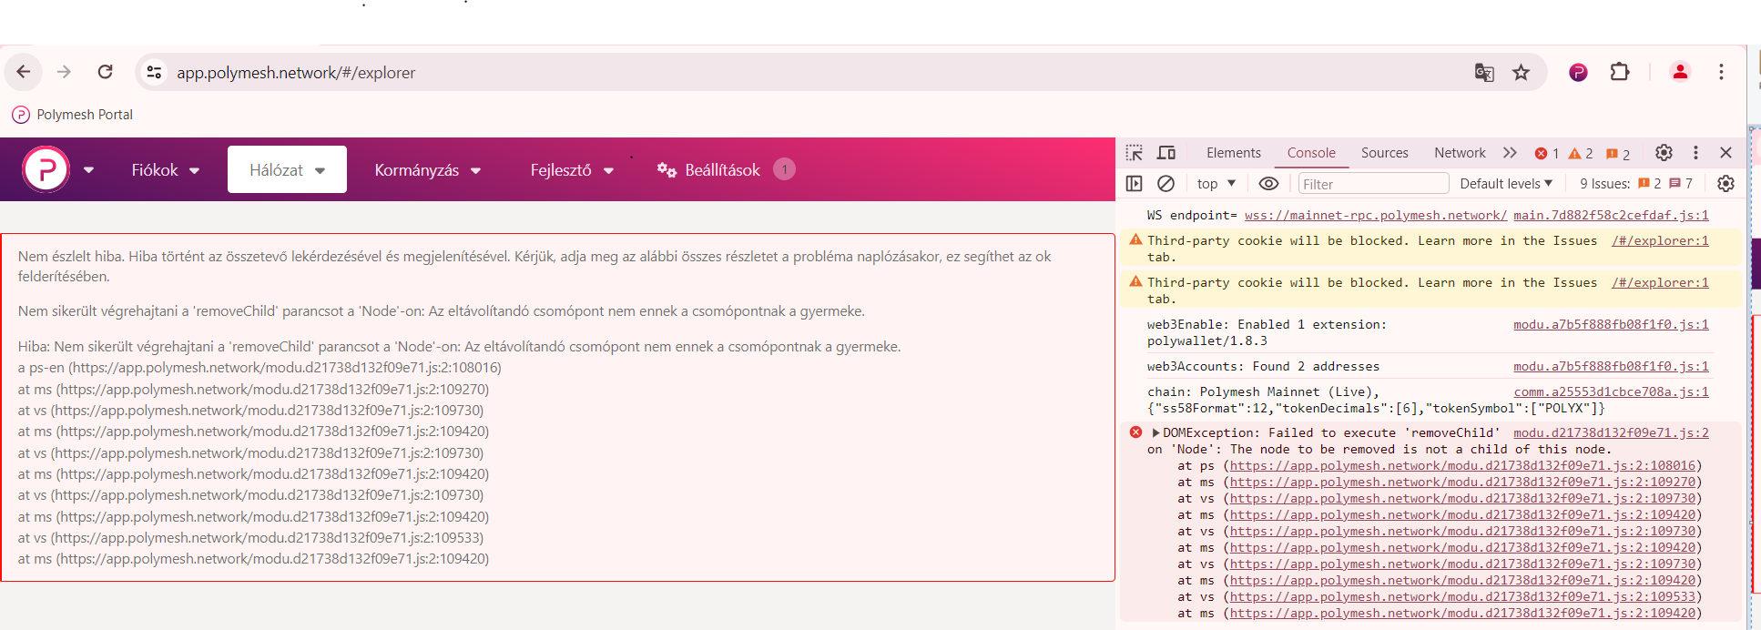This screenshot has width=1761, height=630.
Task: Click the issues count in the DevTools tab bar
Action: [x=1618, y=154]
